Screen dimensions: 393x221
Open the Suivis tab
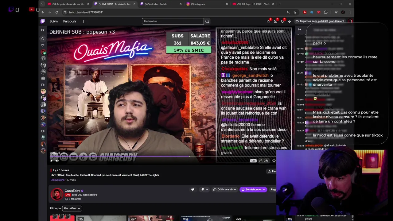[x=54, y=21]
